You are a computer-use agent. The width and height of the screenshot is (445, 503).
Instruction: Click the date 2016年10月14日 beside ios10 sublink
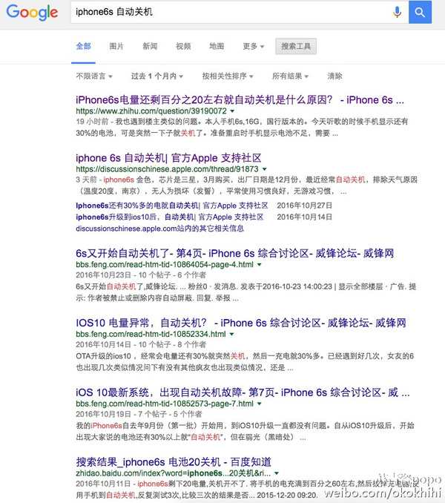(305, 217)
